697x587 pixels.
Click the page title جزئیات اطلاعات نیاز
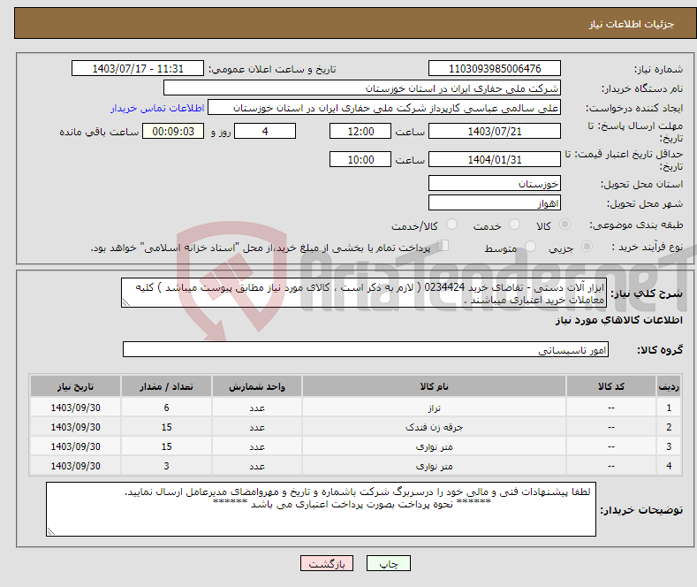632,24
